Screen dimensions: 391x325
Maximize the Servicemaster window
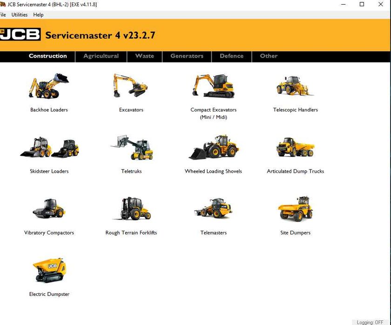[x=362, y=4]
